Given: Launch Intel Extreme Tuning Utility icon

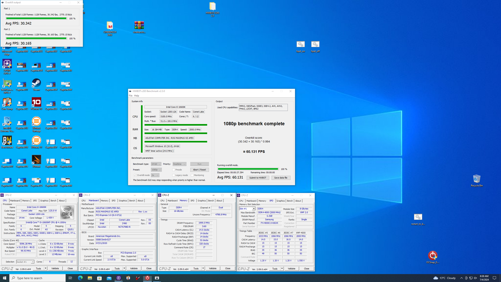Looking at the screenshot, I should [x=7, y=124].
